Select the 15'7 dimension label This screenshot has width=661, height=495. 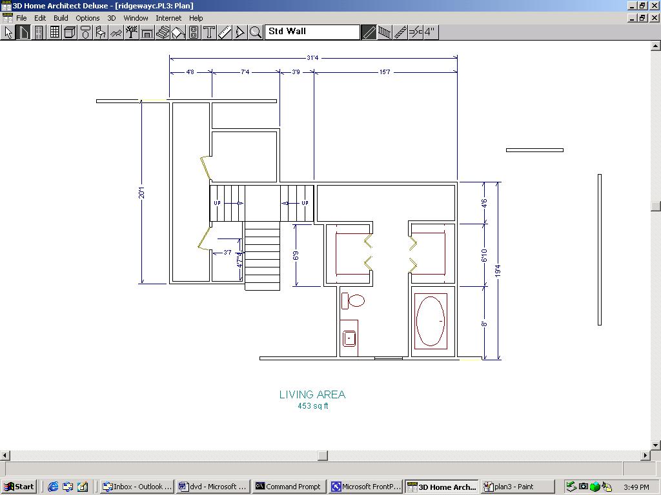pos(385,72)
